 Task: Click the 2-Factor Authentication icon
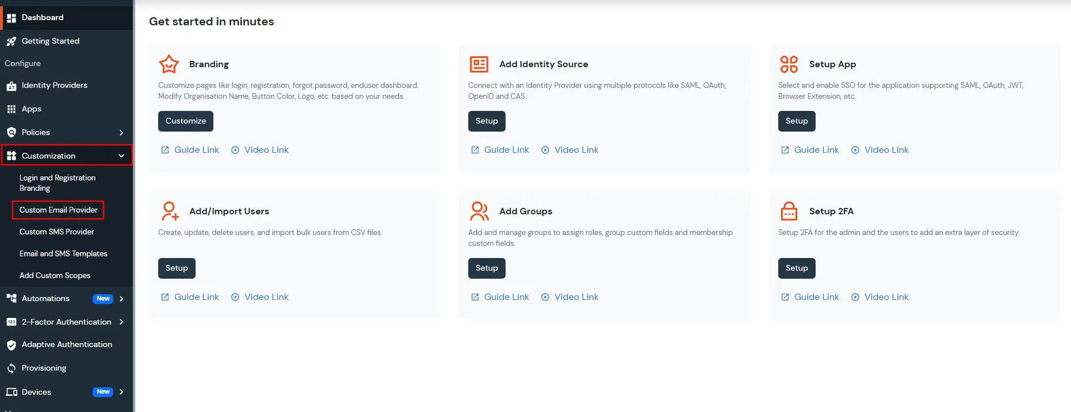pos(12,322)
